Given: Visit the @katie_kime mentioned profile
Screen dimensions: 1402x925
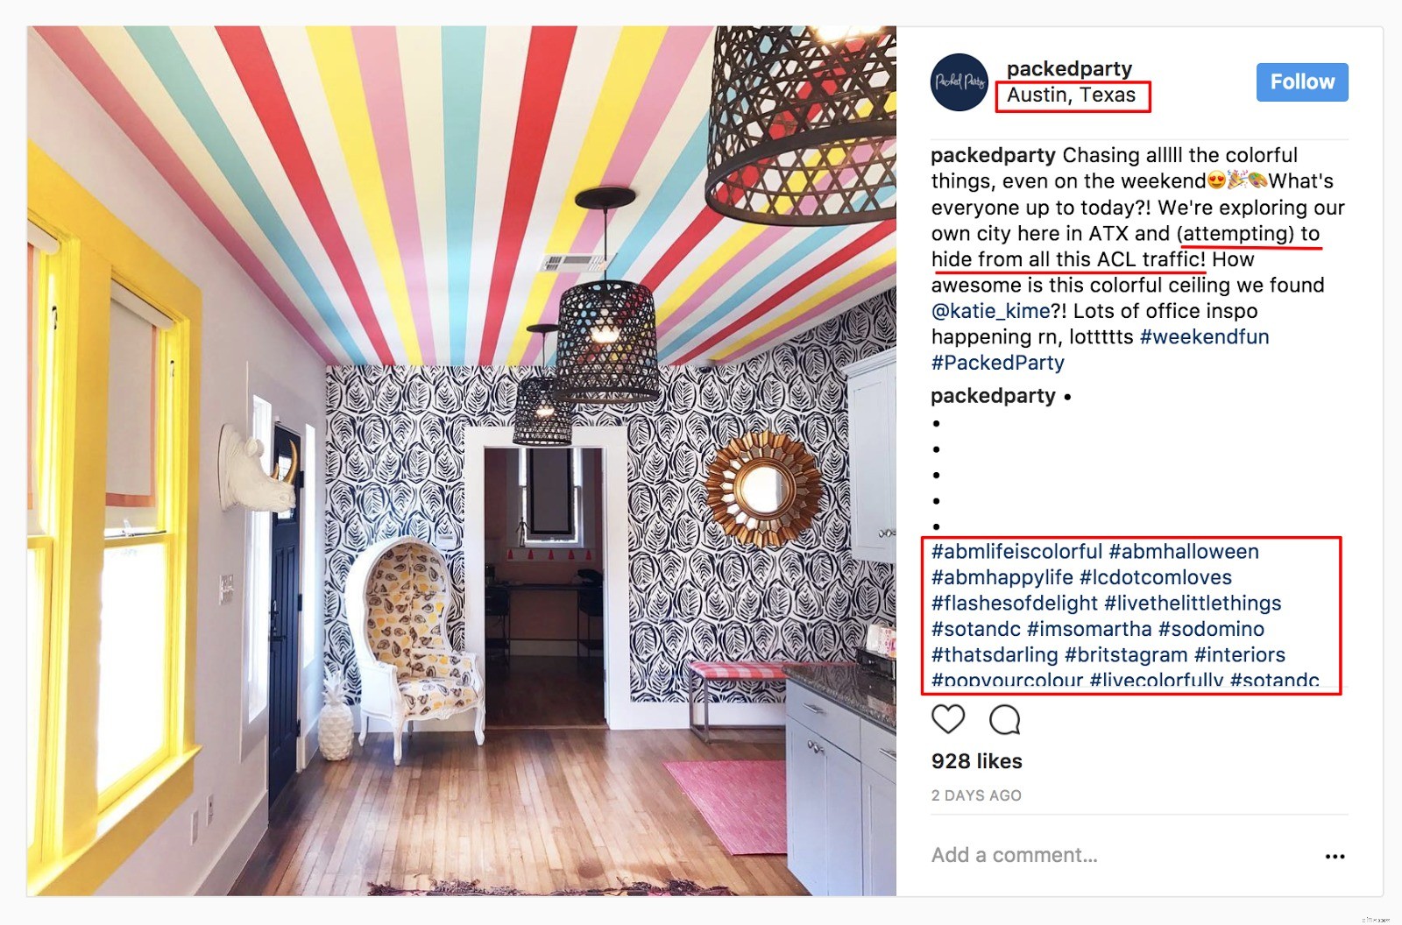Looking at the screenshot, I should click(x=990, y=311).
